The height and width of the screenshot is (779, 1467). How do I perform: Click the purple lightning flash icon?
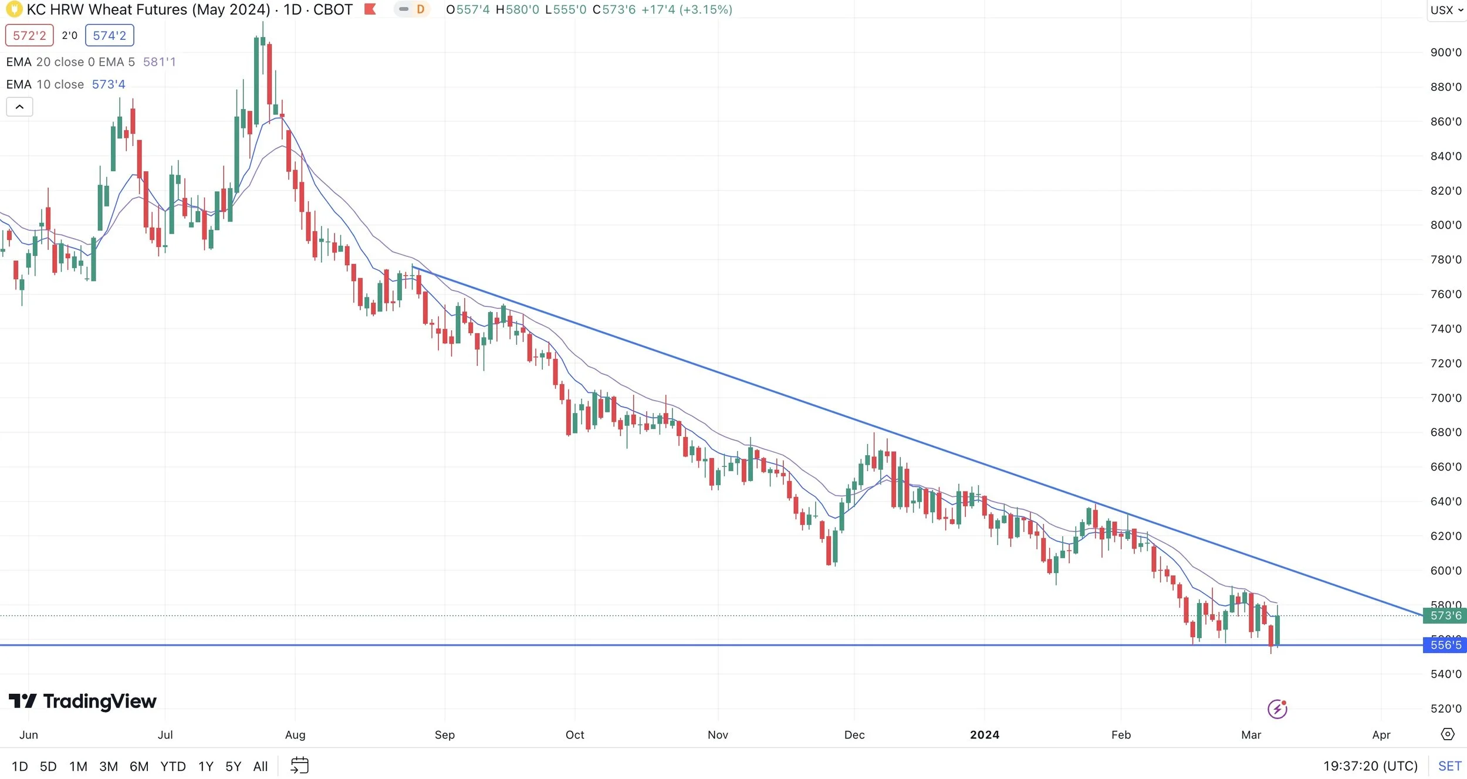pos(1277,709)
